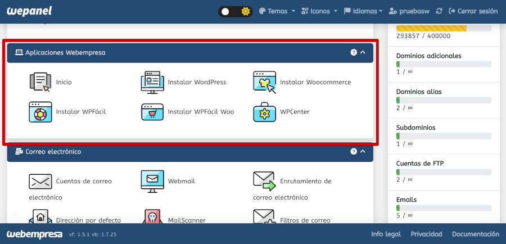Click the WPCenter text label
This screenshot has width=506, height=244.
click(295, 112)
